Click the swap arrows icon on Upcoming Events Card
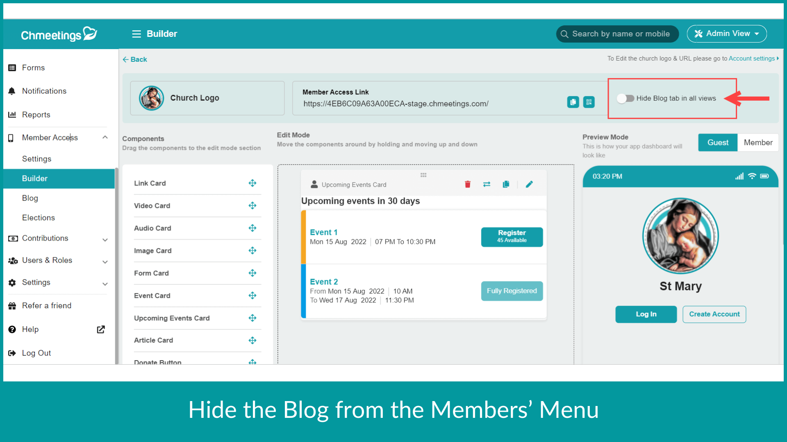 point(487,184)
